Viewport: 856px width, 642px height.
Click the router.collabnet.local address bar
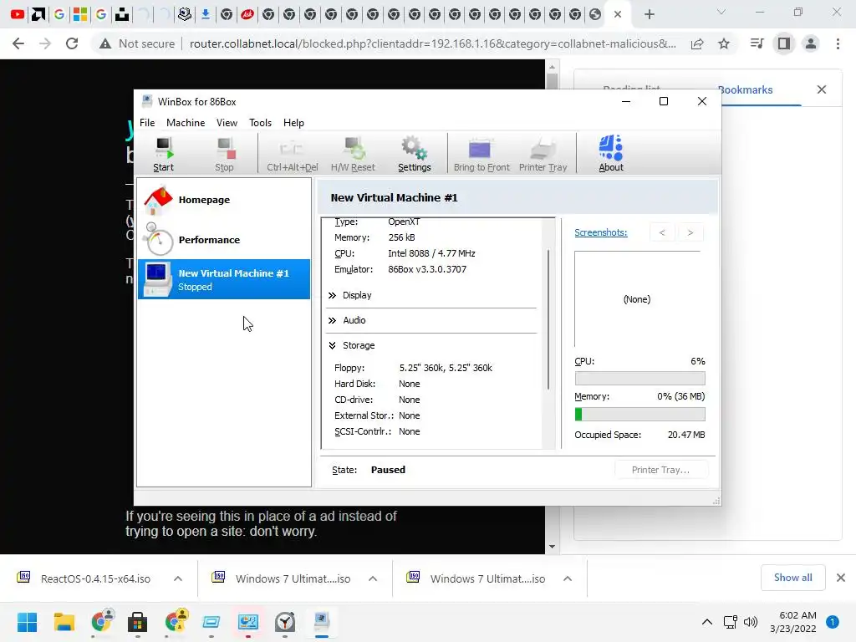point(432,43)
